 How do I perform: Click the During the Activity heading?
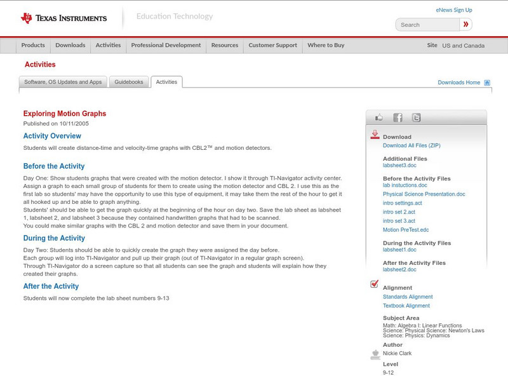54,238
